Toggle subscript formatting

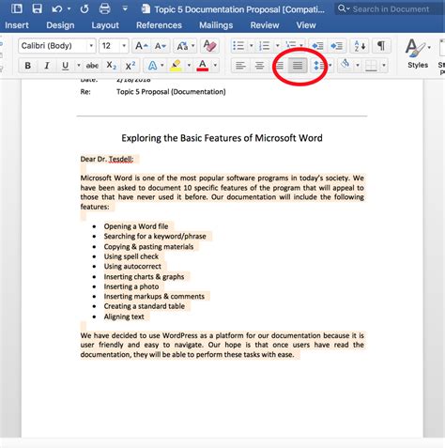click(x=111, y=66)
